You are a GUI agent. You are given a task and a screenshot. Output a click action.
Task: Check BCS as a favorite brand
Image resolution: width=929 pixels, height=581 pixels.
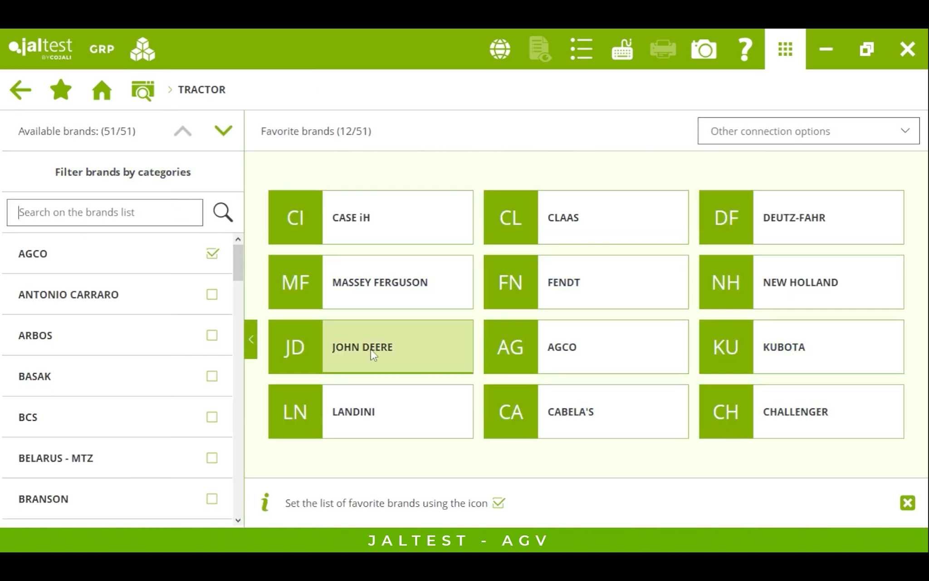click(212, 417)
